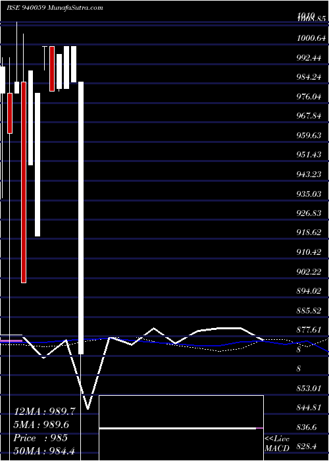Click the 935.03 price axis label
Viewport: 329px width, 461px height.
[x=309, y=194]
